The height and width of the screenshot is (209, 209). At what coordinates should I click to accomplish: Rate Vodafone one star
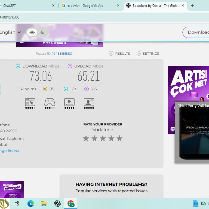click(x=86, y=138)
